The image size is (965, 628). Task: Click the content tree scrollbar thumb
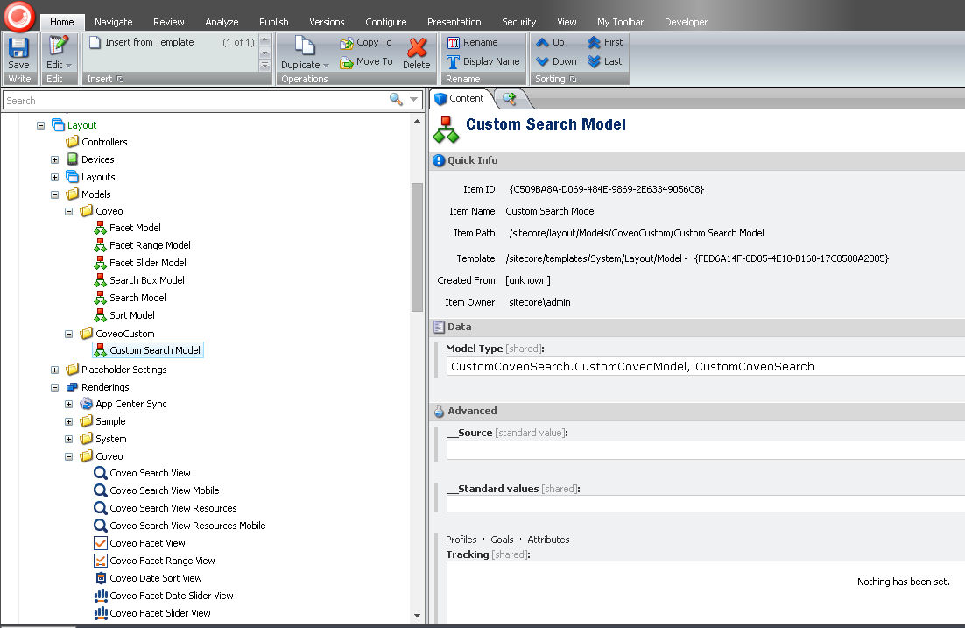[418, 248]
